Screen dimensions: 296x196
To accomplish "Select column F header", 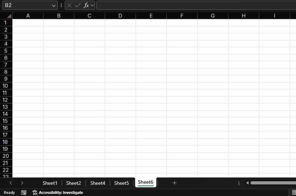I will coord(182,16).
